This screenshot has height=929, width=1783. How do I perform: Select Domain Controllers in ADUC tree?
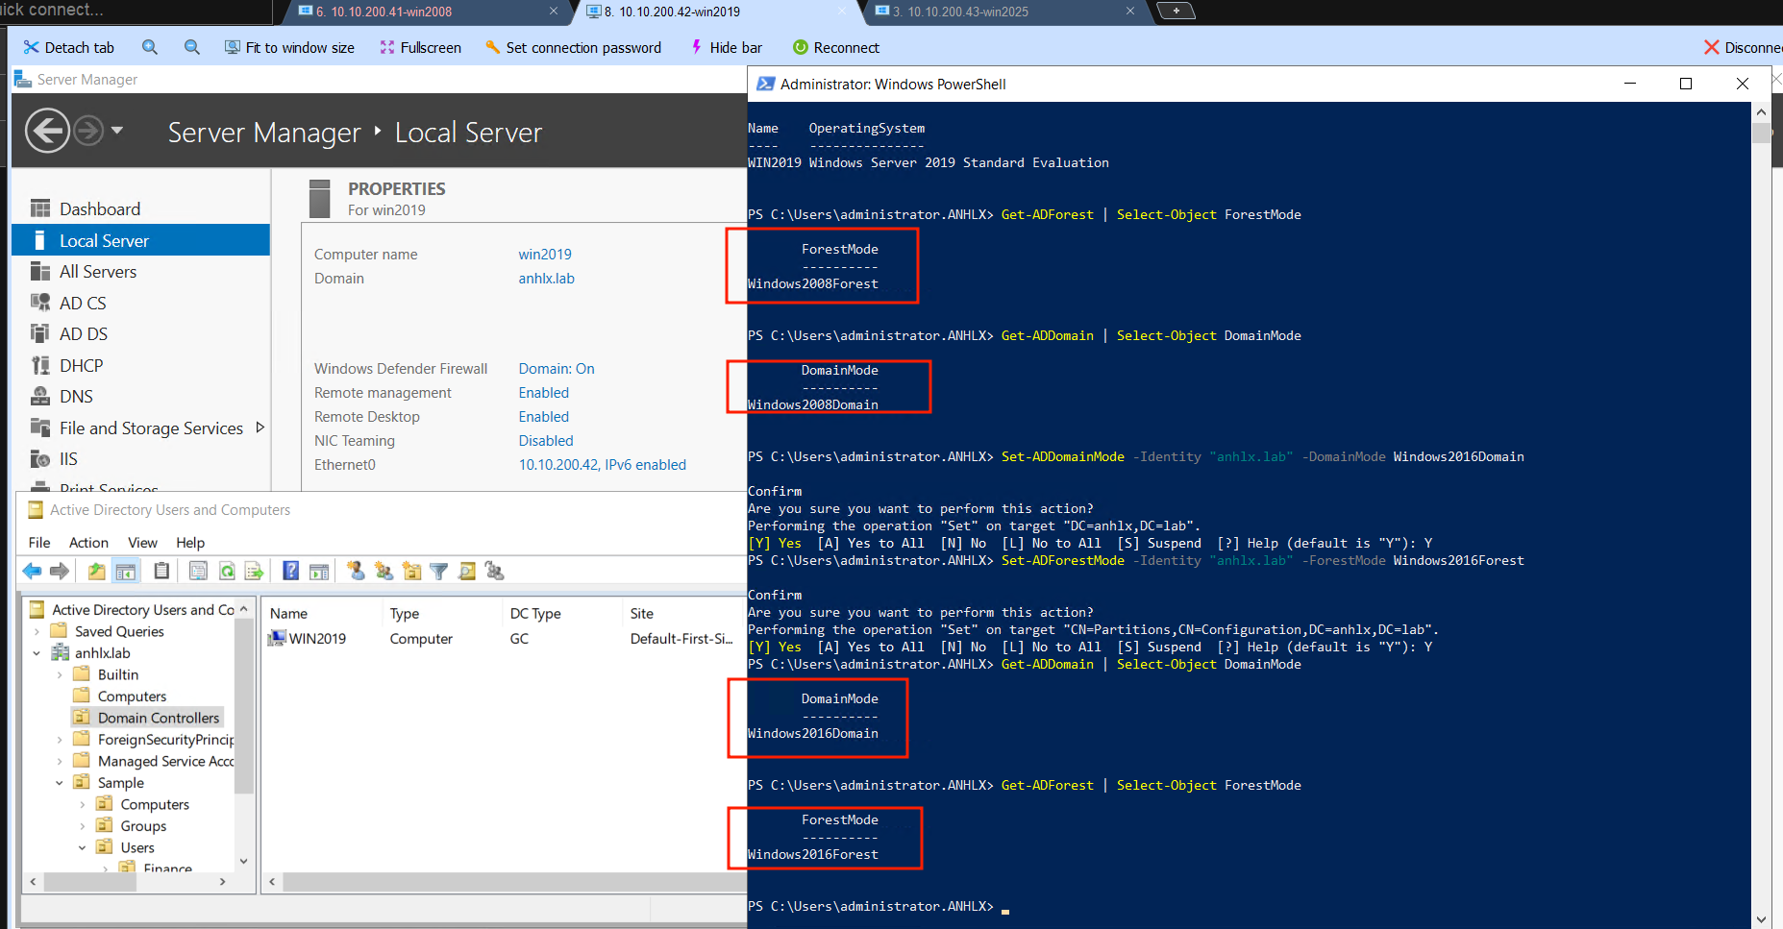pos(158,718)
